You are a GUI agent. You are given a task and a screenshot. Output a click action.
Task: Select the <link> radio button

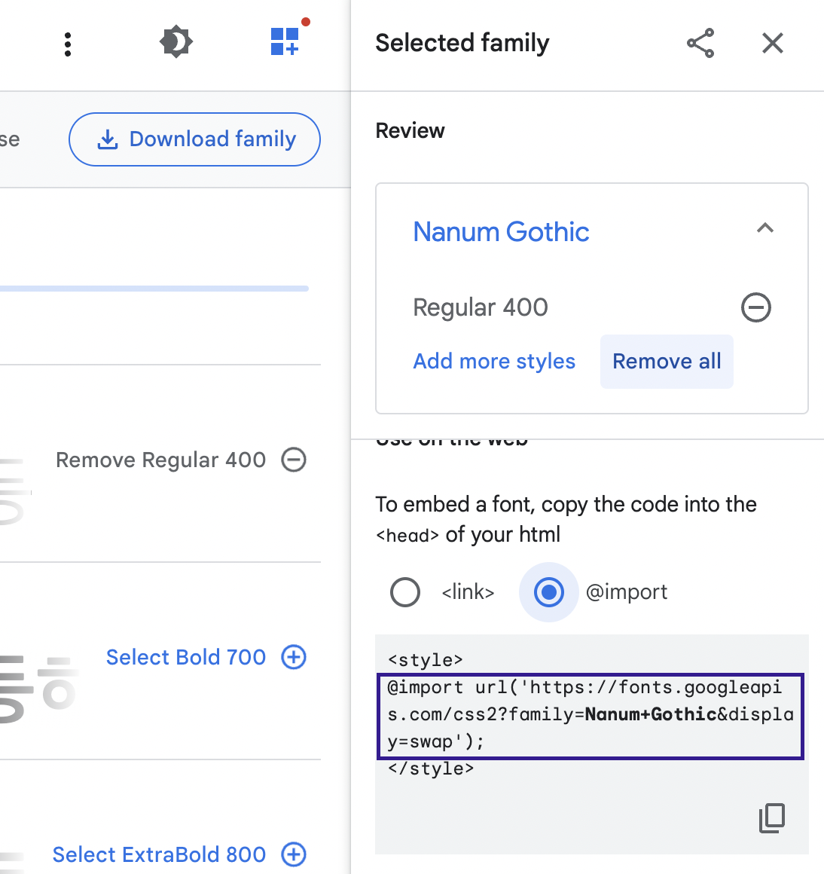tap(405, 592)
